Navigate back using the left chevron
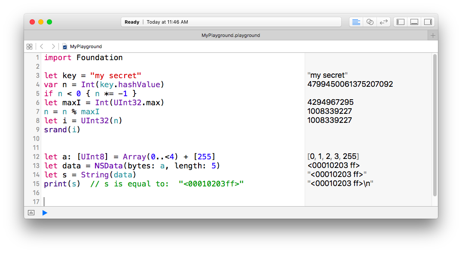 [41, 46]
